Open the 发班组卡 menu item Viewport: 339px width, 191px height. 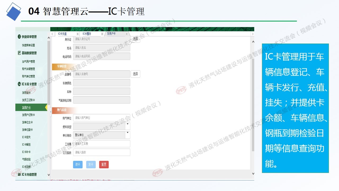(x=26, y=93)
